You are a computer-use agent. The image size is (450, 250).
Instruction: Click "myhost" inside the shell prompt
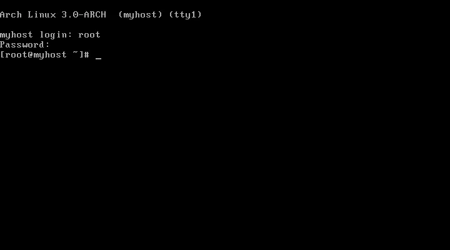click(x=50, y=55)
